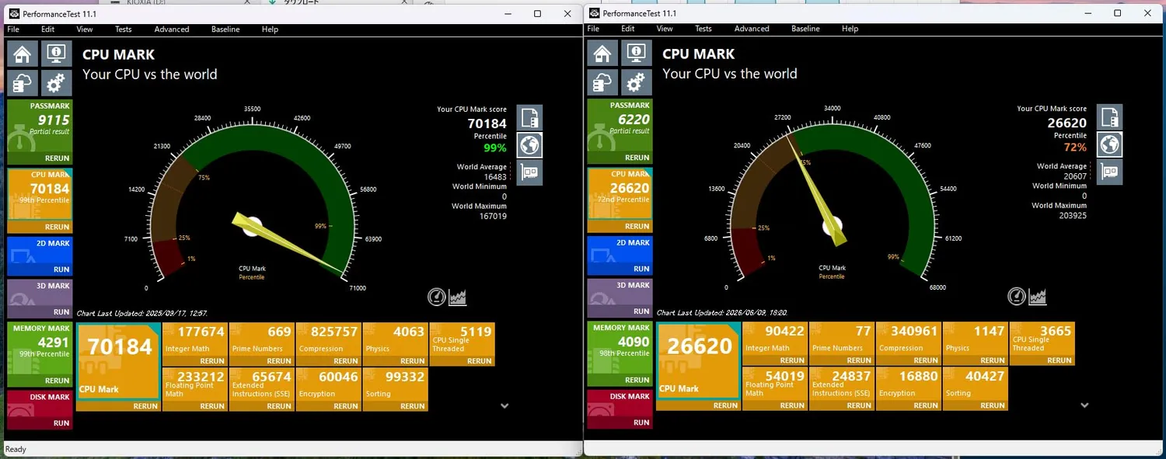The image size is (1166, 459).
Task: Open the Home icon in the 70184-score window
Action: click(x=23, y=54)
